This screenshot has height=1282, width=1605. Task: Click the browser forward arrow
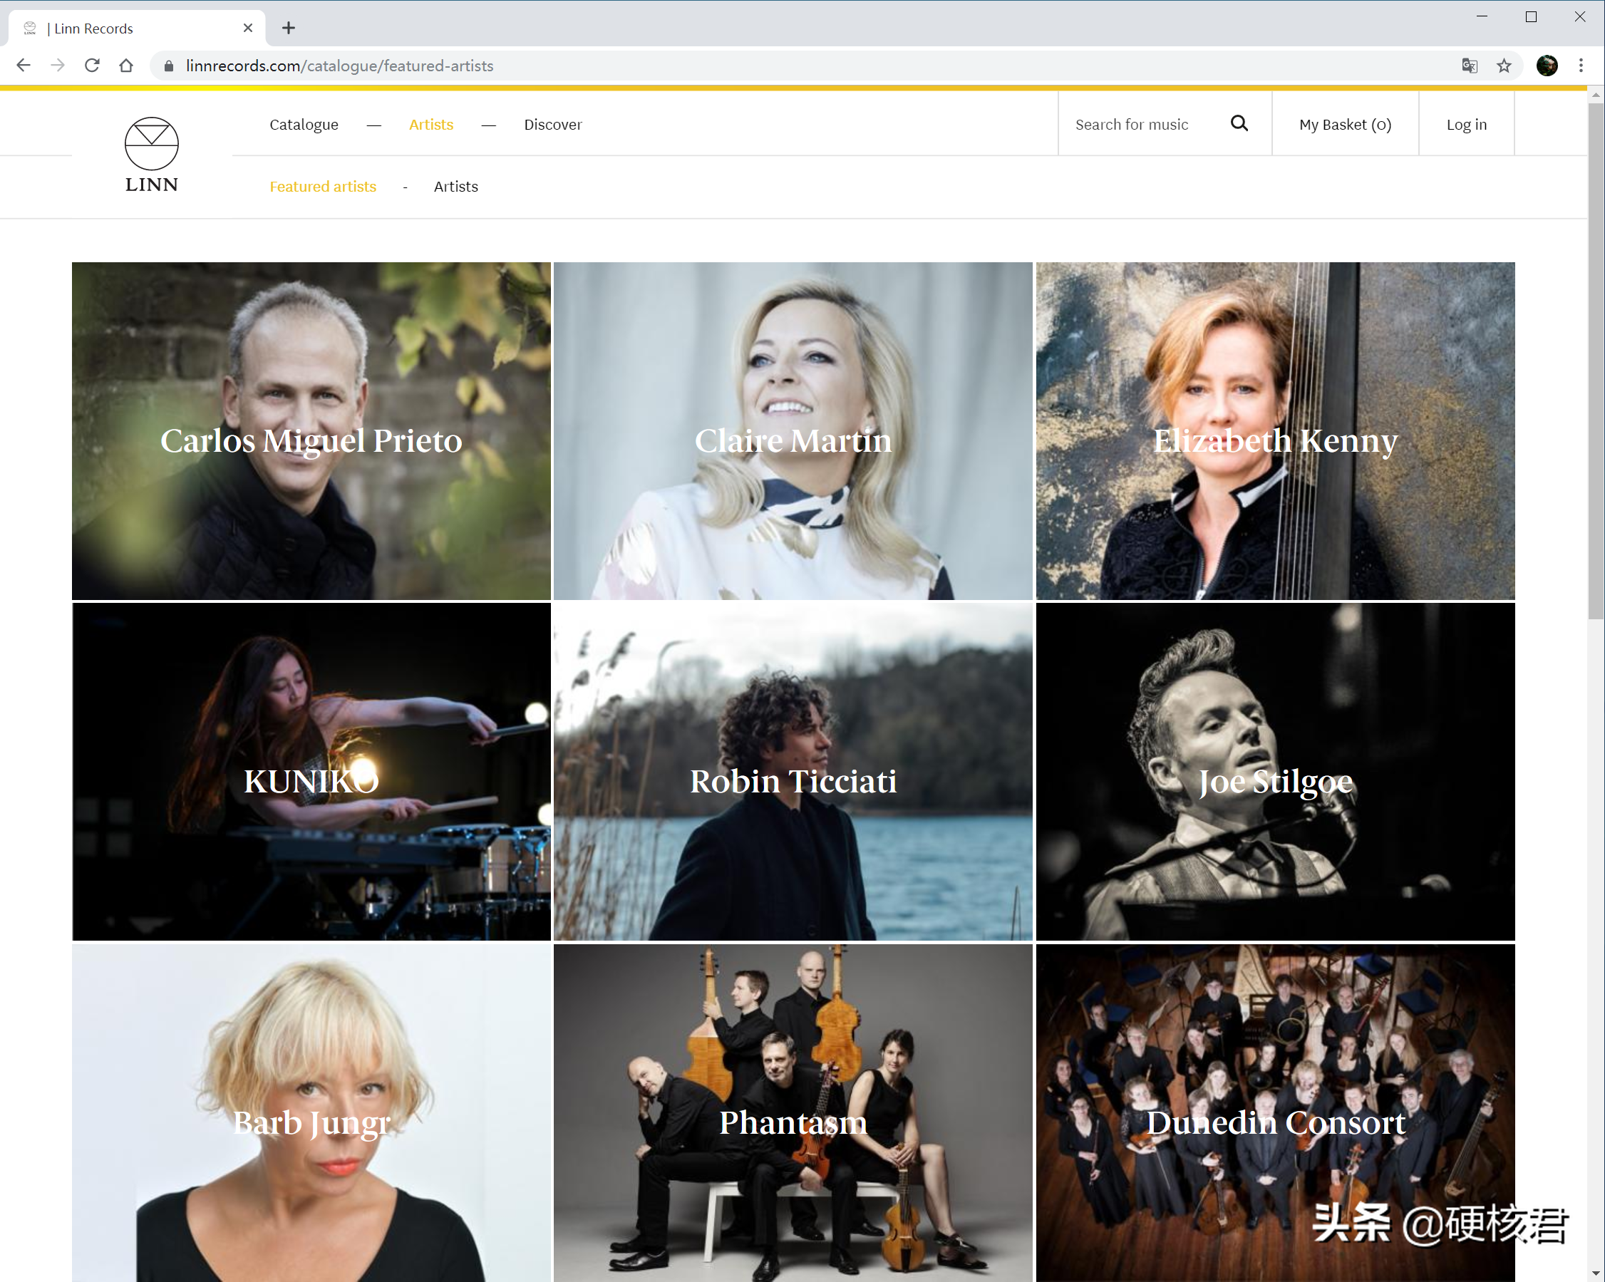point(57,66)
